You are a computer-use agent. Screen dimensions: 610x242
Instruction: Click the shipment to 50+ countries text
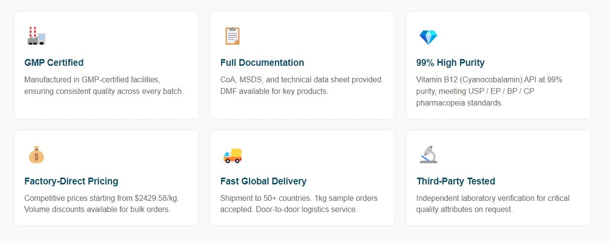(298, 204)
